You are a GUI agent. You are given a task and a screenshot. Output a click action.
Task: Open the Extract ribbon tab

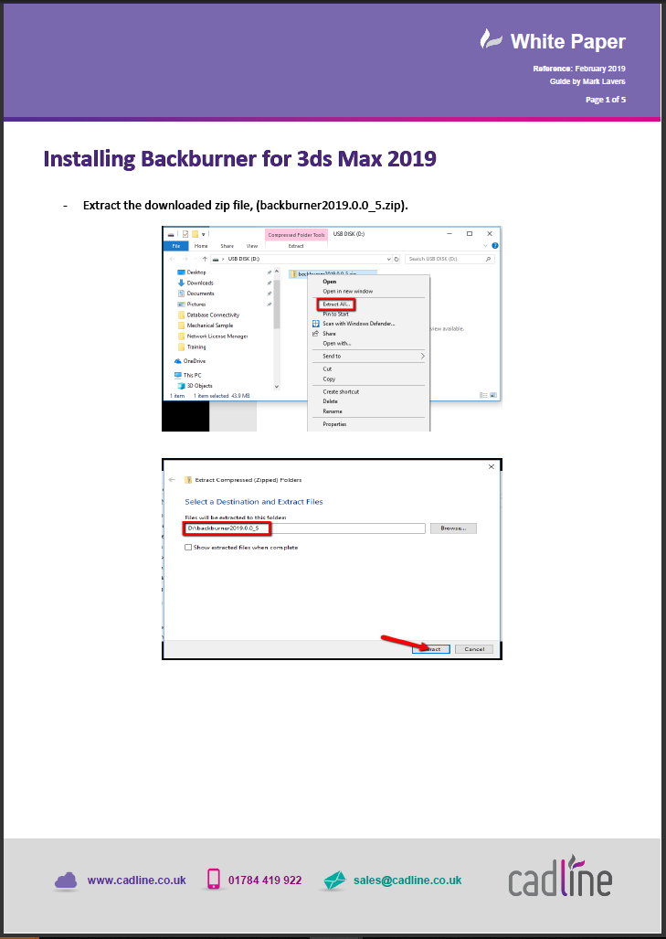pyautogui.click(x=296, y=246)
